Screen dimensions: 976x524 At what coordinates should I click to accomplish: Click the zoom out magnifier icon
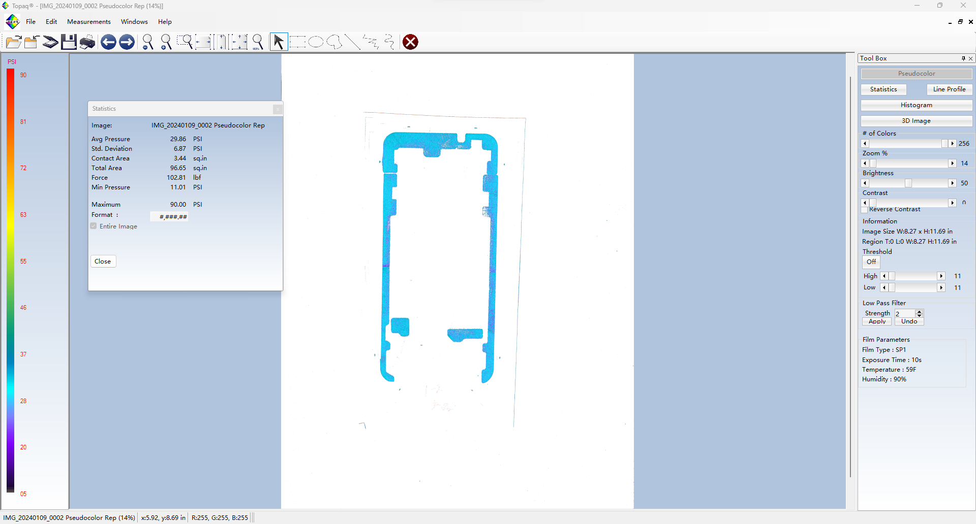click(x=148, y=42)
